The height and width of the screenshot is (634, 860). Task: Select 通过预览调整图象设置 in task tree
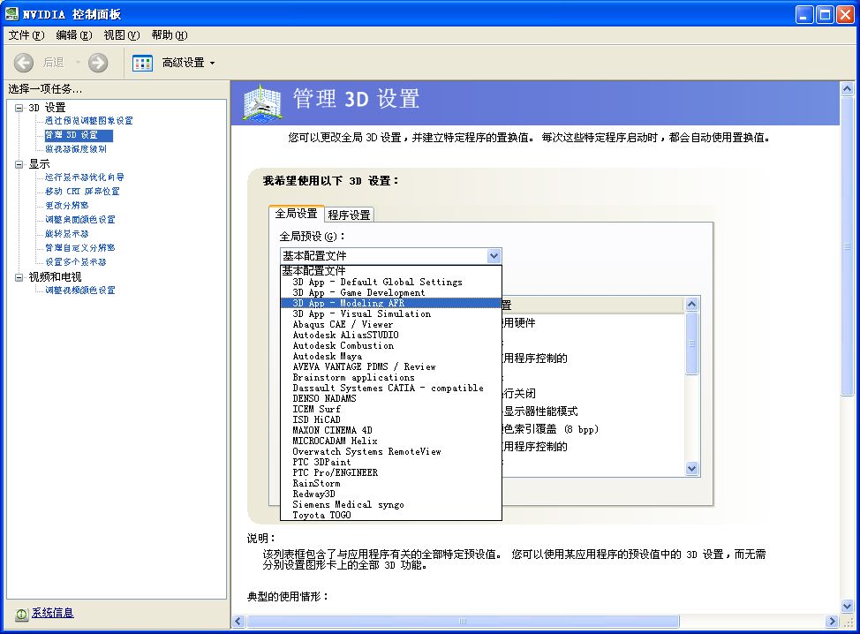pos(89,121)
